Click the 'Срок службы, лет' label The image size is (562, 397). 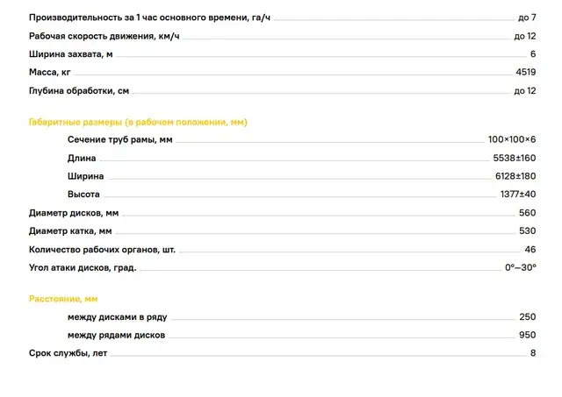pos(68,353)
